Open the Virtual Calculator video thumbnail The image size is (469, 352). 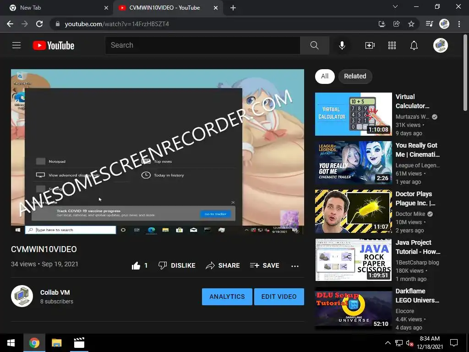pos(353,114)
